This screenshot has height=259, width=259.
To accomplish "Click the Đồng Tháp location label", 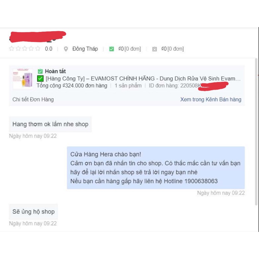I will [85, 49].
